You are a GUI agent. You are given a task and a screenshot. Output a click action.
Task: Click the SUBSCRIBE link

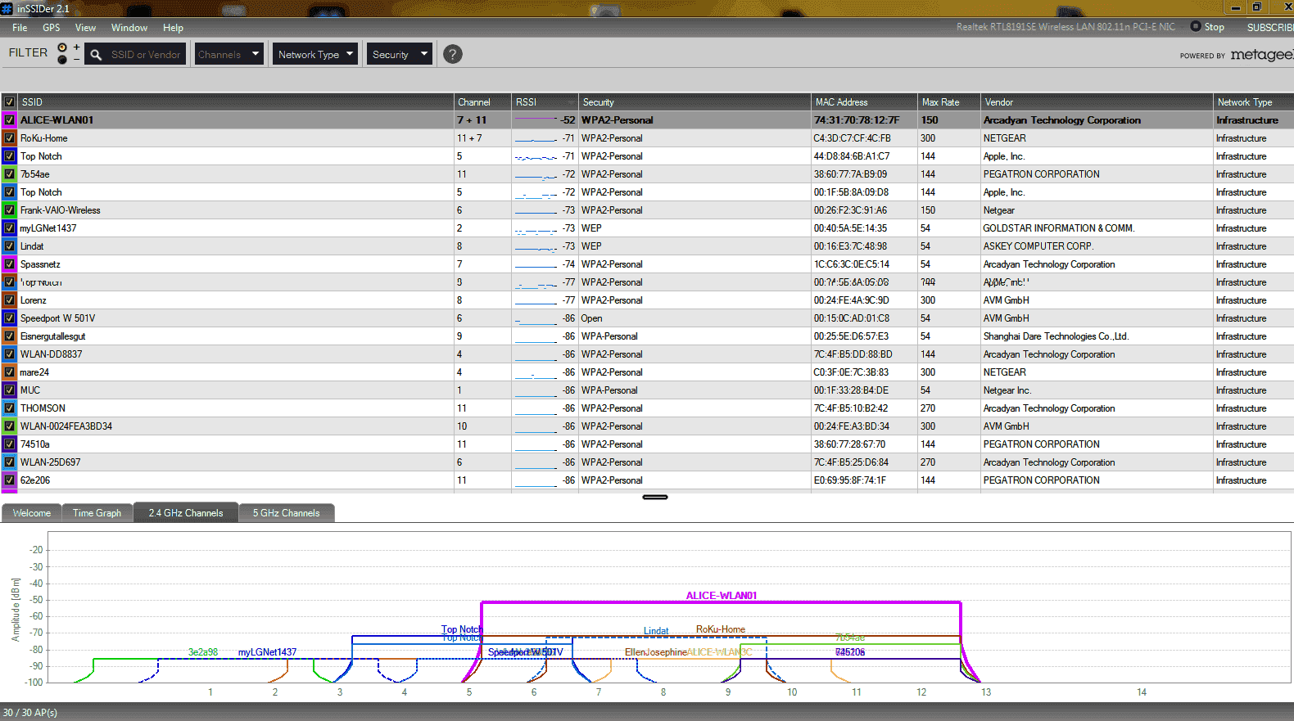pos(1269,28)
